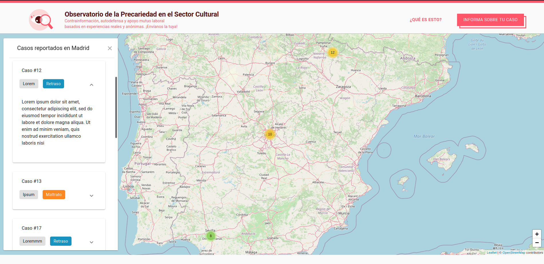Select the Retraso tag on Caso #12

pyautogui.click(x=53, y=83)
